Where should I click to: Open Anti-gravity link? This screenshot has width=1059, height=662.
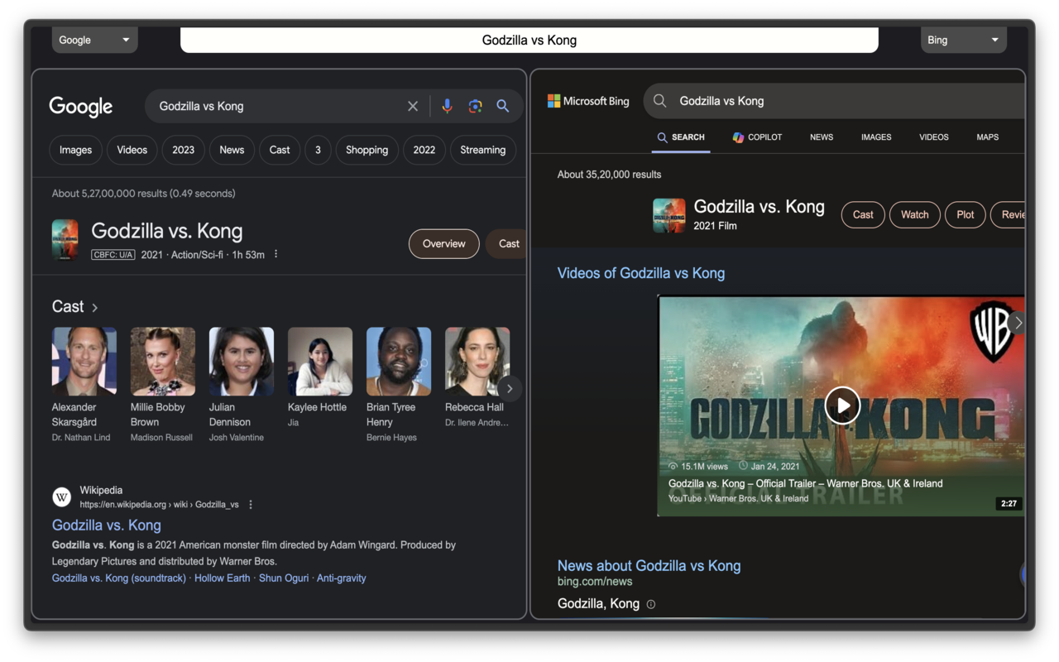(341, 578)
